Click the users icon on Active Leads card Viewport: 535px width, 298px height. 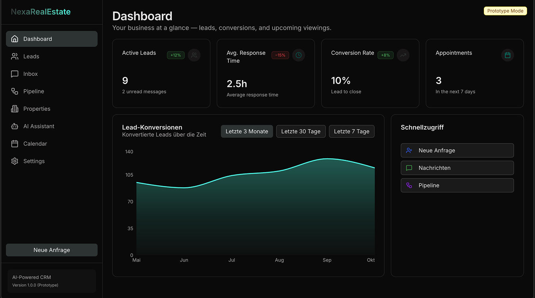click(194, 55)
